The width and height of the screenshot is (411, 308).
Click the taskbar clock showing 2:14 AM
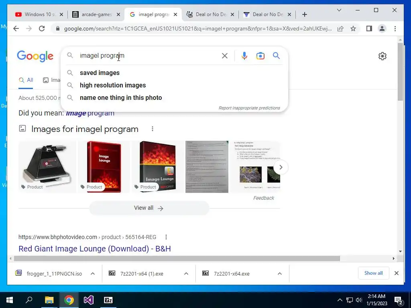point(376,300)
